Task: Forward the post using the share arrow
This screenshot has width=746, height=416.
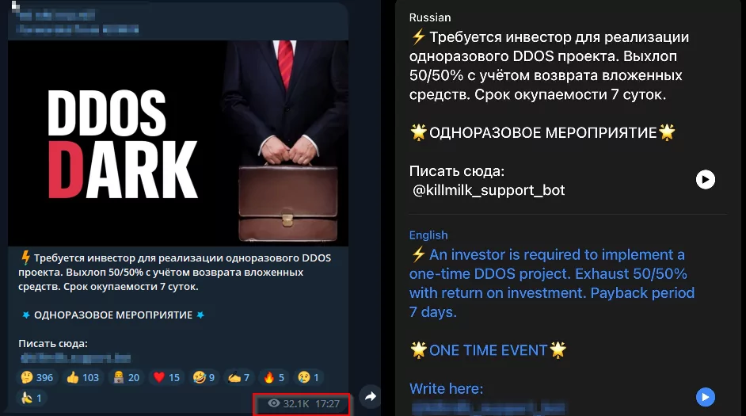Action: pos(370,396)
